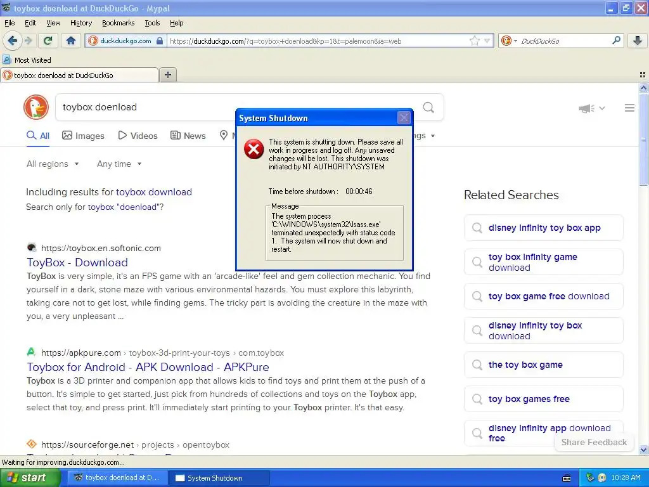Switch to Mypal browser taskbar button
This screenshot has width=649, height=487.
tap(119, 478)
